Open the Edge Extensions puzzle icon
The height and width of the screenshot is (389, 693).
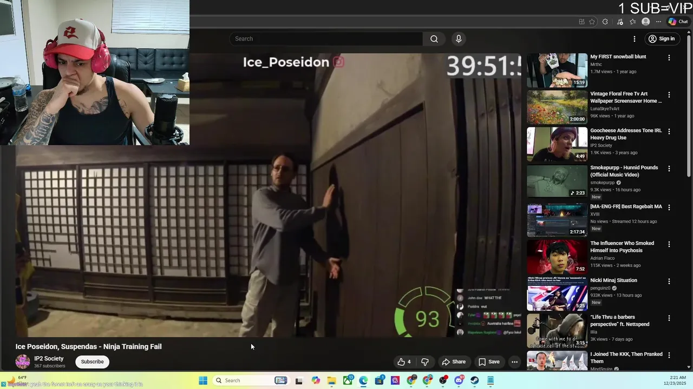click(x=605, y=22)
